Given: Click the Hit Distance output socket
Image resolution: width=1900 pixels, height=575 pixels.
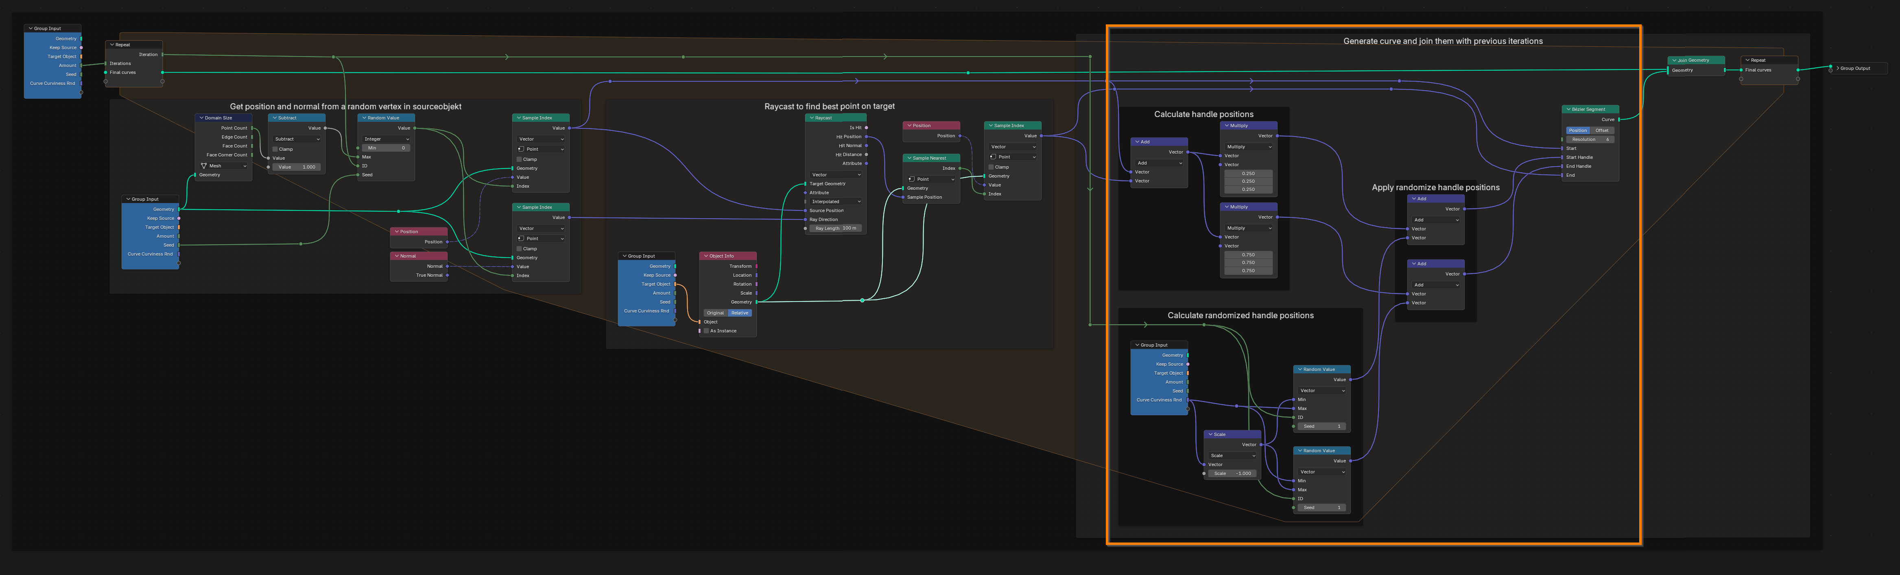Looking at the screenshot, I should pyautogui.click(x=866, y=154).
